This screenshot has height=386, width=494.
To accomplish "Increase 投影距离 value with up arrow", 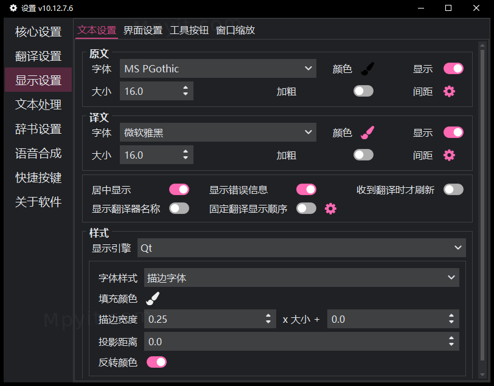I will coord(451,338).
